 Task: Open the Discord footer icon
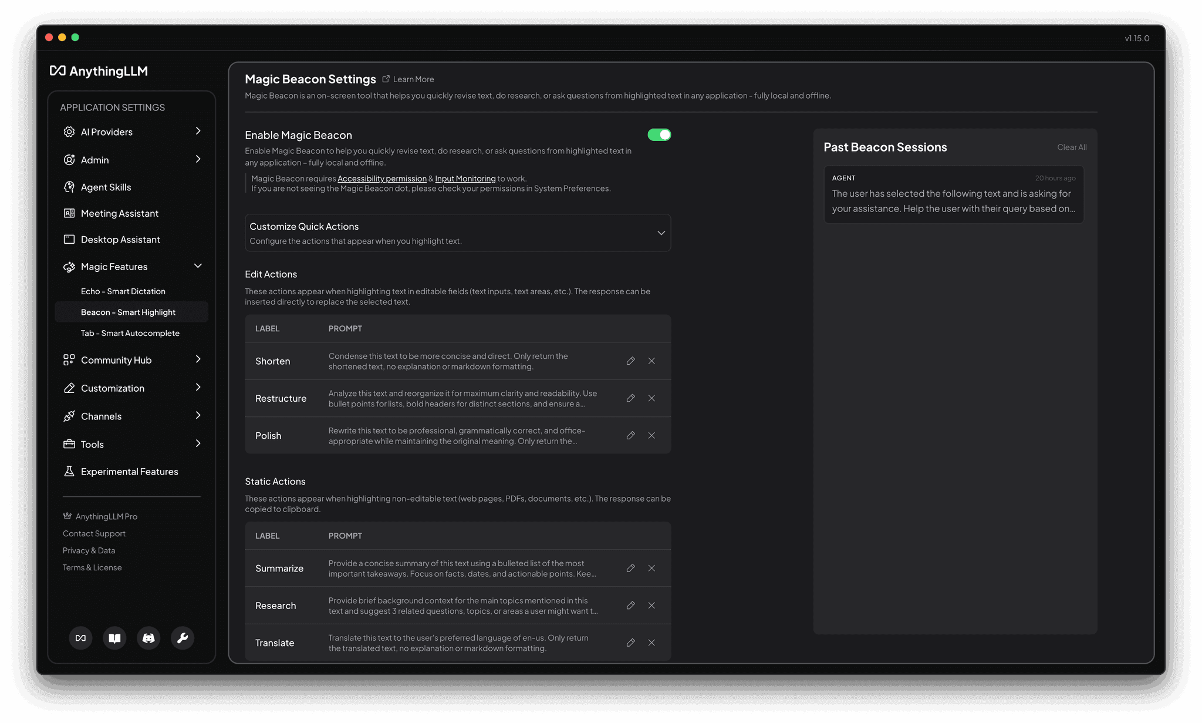148,638
